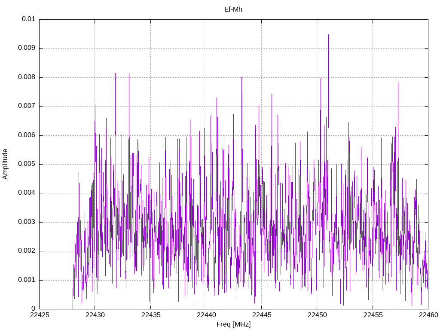Click the plot title 'Ef-Mh'
This screenshot has height=330, width=440.
[x=233, y=9]
